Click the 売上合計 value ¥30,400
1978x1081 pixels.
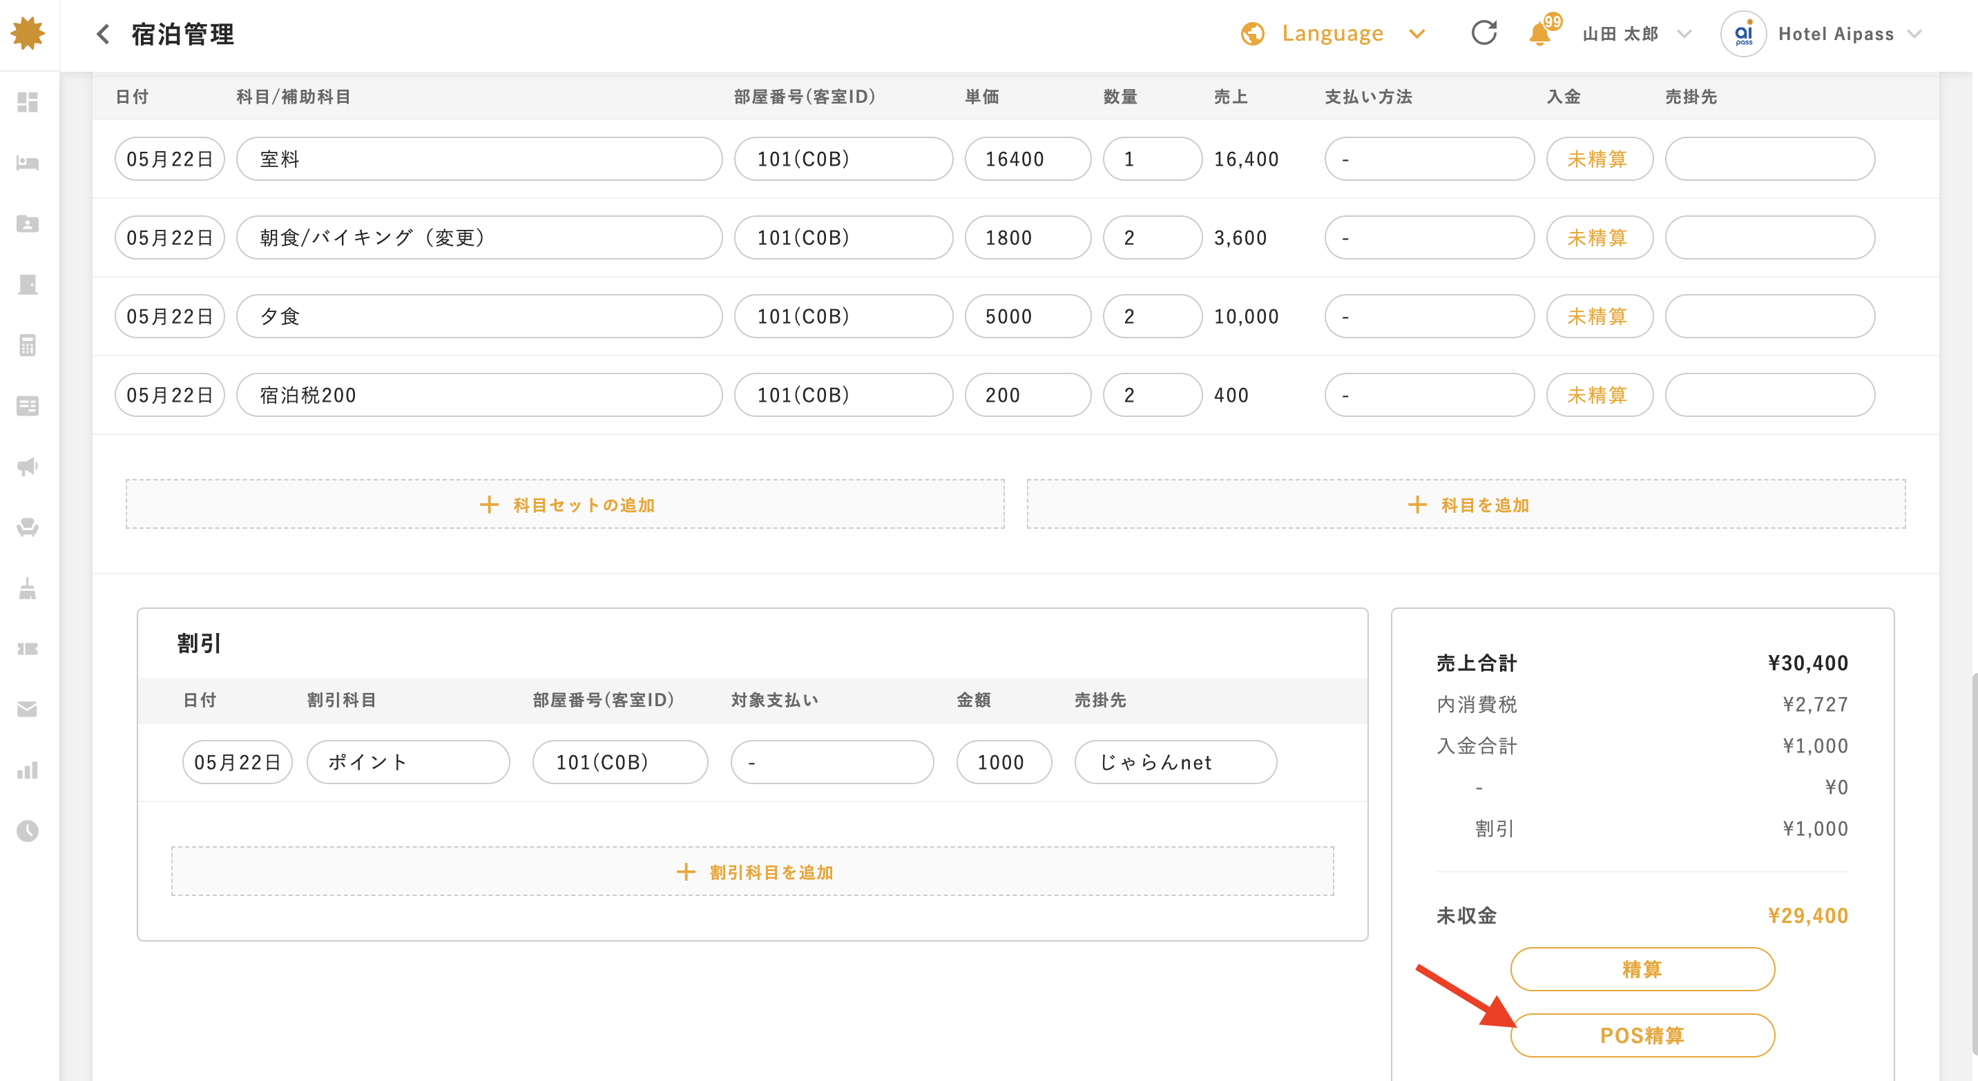1807,662
